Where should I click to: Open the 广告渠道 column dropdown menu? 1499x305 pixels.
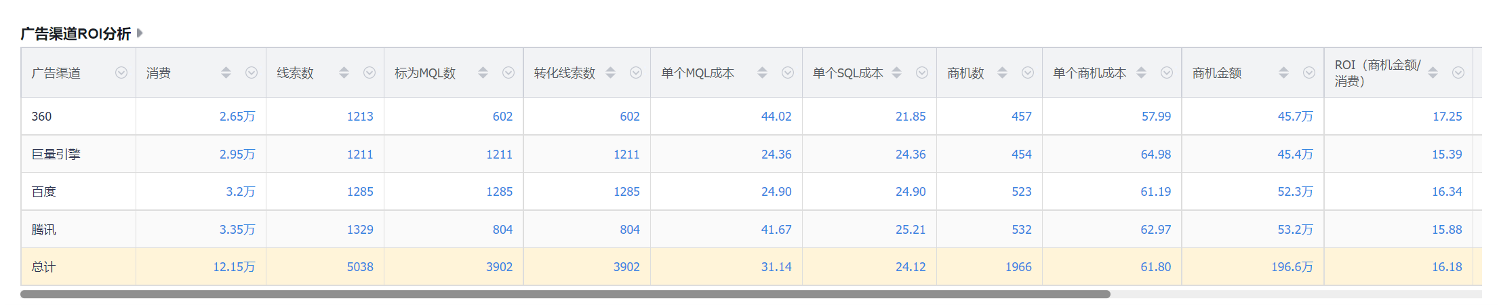[x=121, y=73]
